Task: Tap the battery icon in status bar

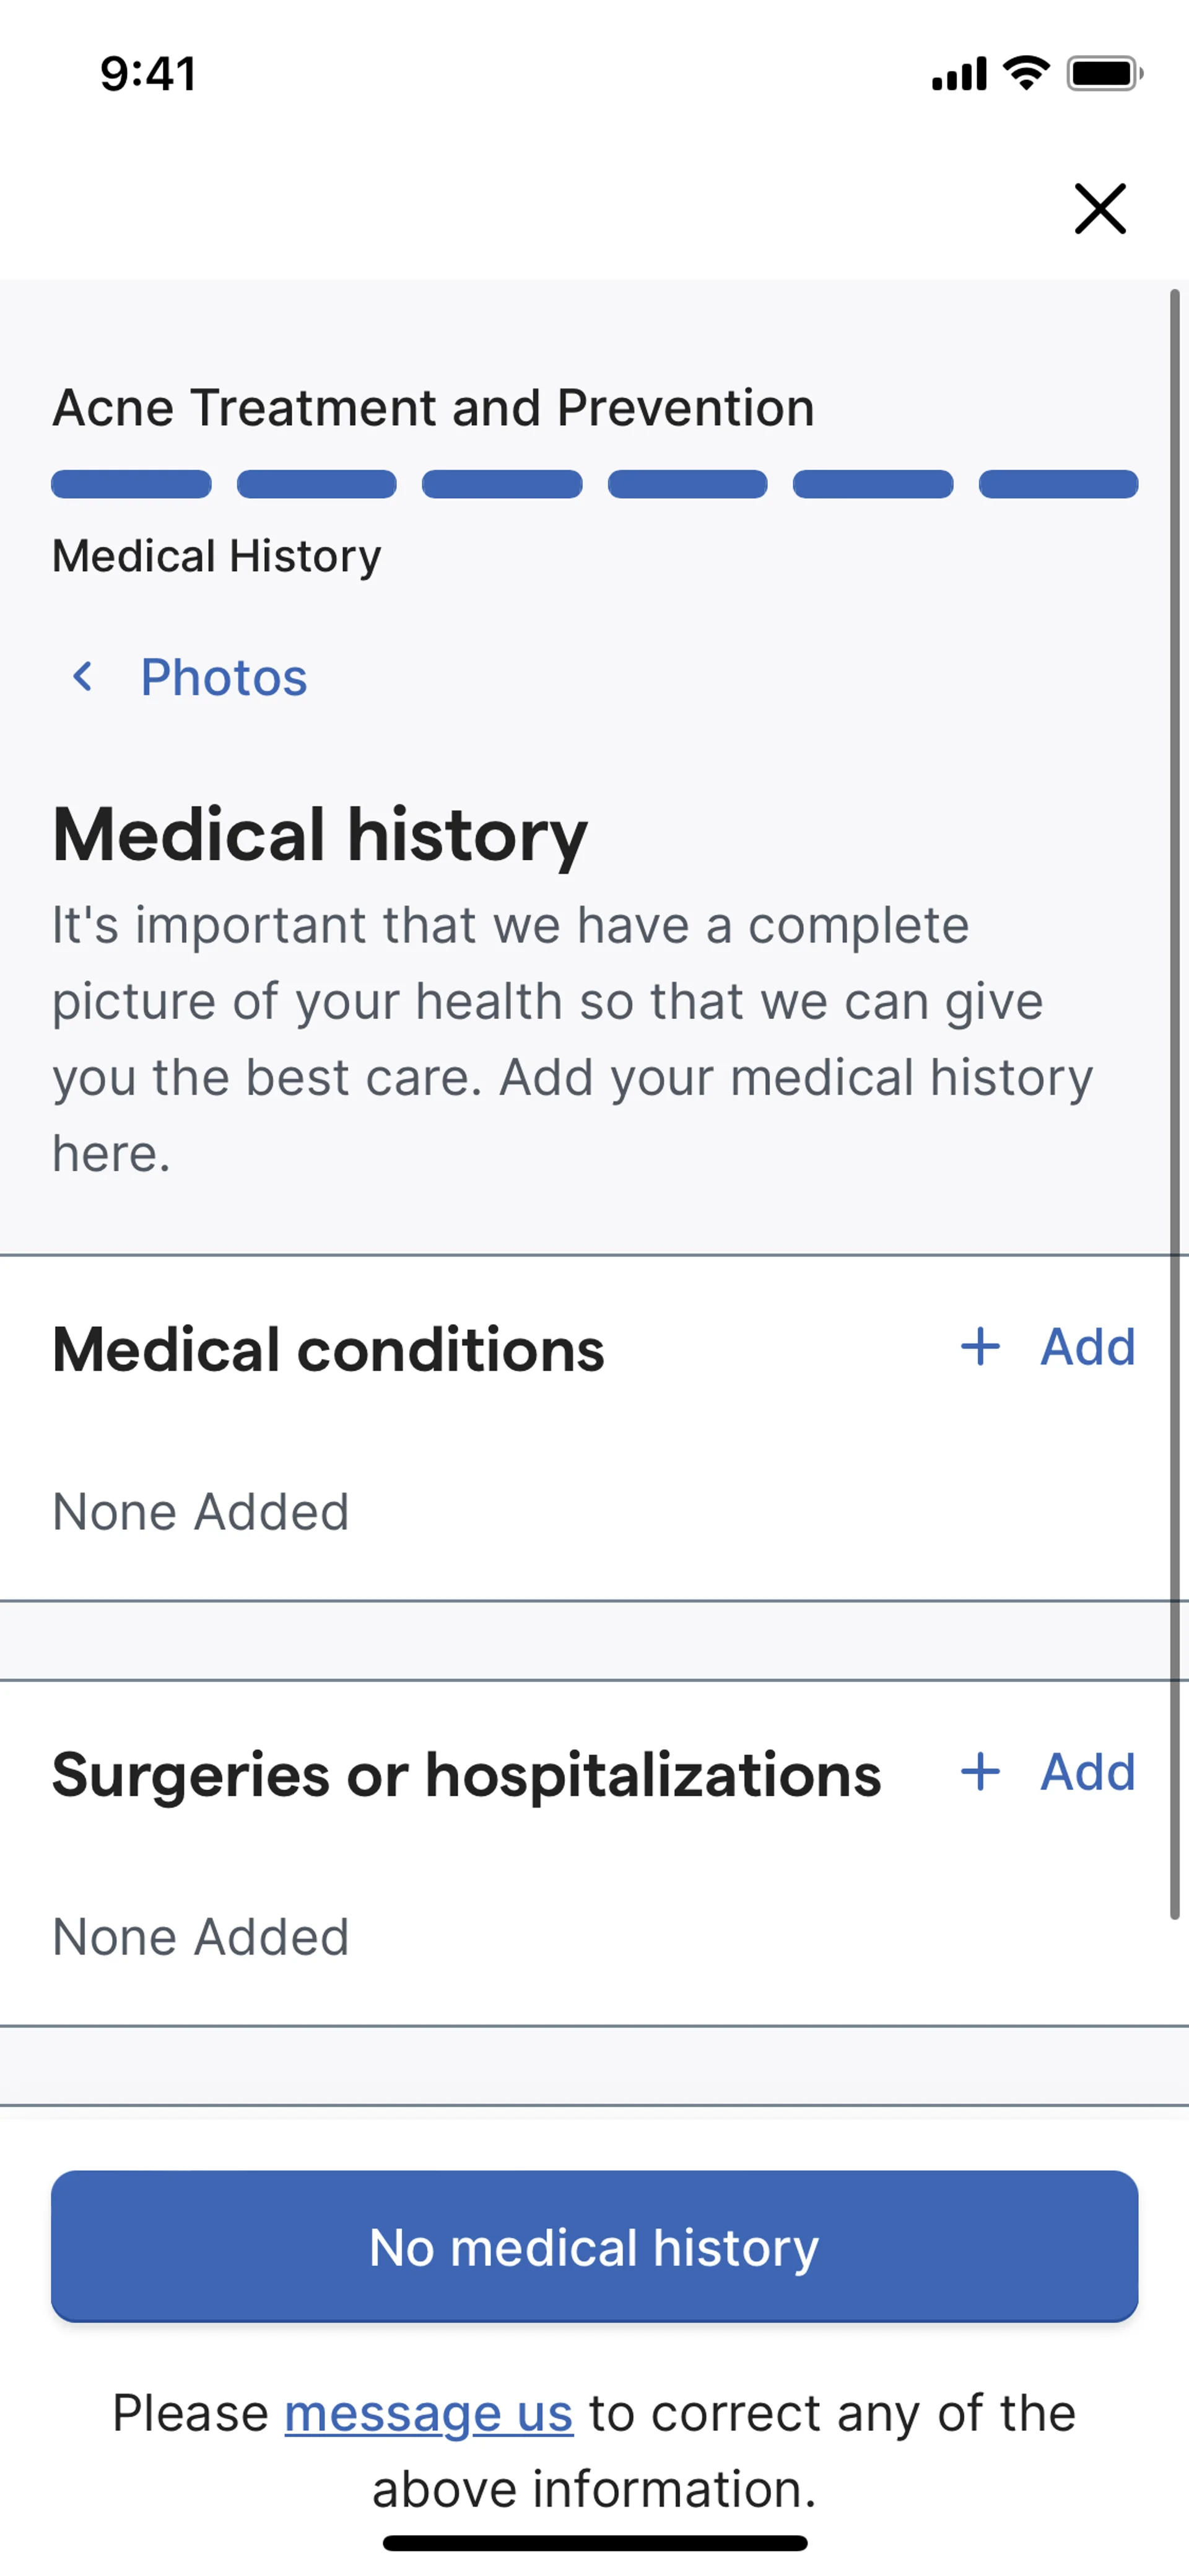Action: click(x=1104, y=73)
